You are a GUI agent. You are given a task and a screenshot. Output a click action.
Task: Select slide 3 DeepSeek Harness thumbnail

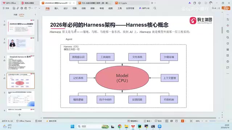click(x=21, y=63)
